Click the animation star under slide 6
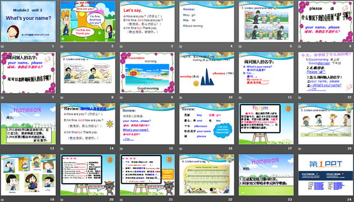Image resolution: width=354 pixels, height=202 pixels. point(300,46)
